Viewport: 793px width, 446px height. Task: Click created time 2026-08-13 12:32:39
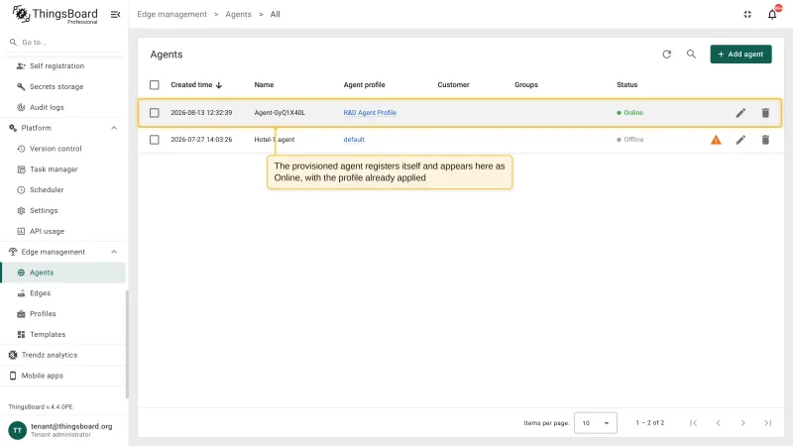201,113
